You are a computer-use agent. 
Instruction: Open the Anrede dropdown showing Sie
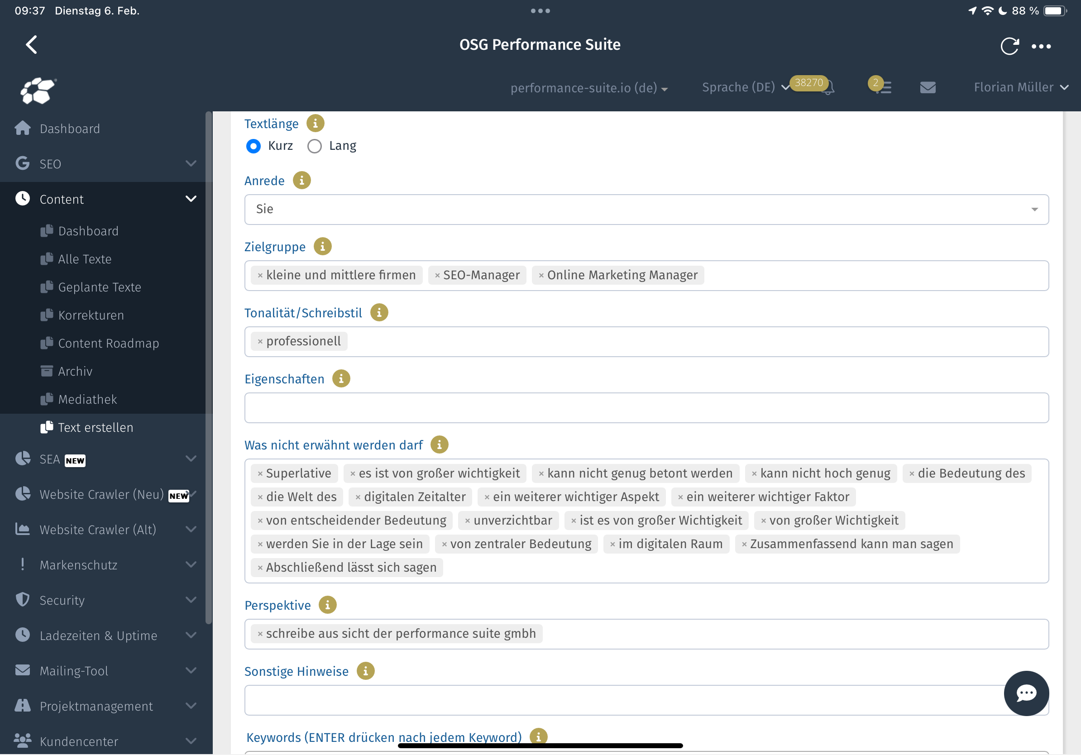tap(646, 210)
